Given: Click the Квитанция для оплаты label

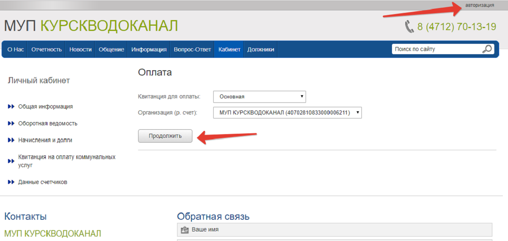Looking at the screenshot, I should (169, 97).
